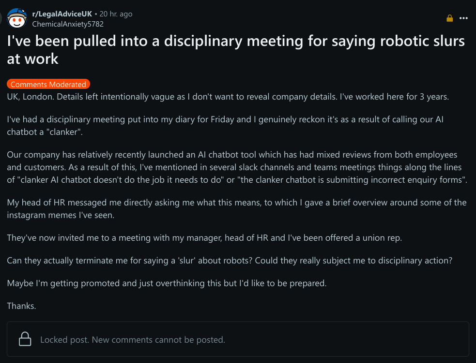Click the closing 'Thanks.' line
Screen dimensions: 476x363
click(22, 306)
